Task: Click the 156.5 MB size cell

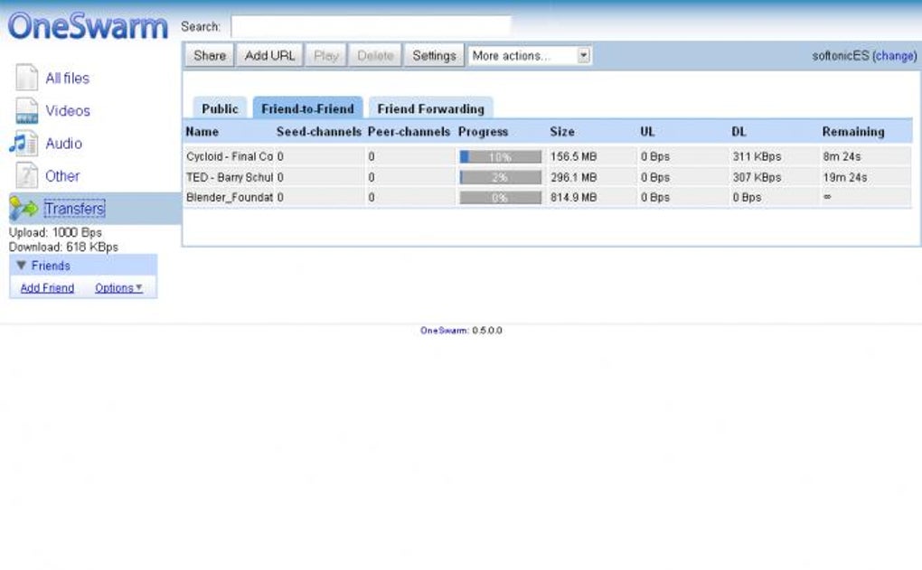Action: [573, 156]
